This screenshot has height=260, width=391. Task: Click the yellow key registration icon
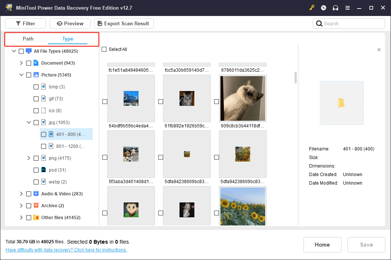[x=312, y=7]
